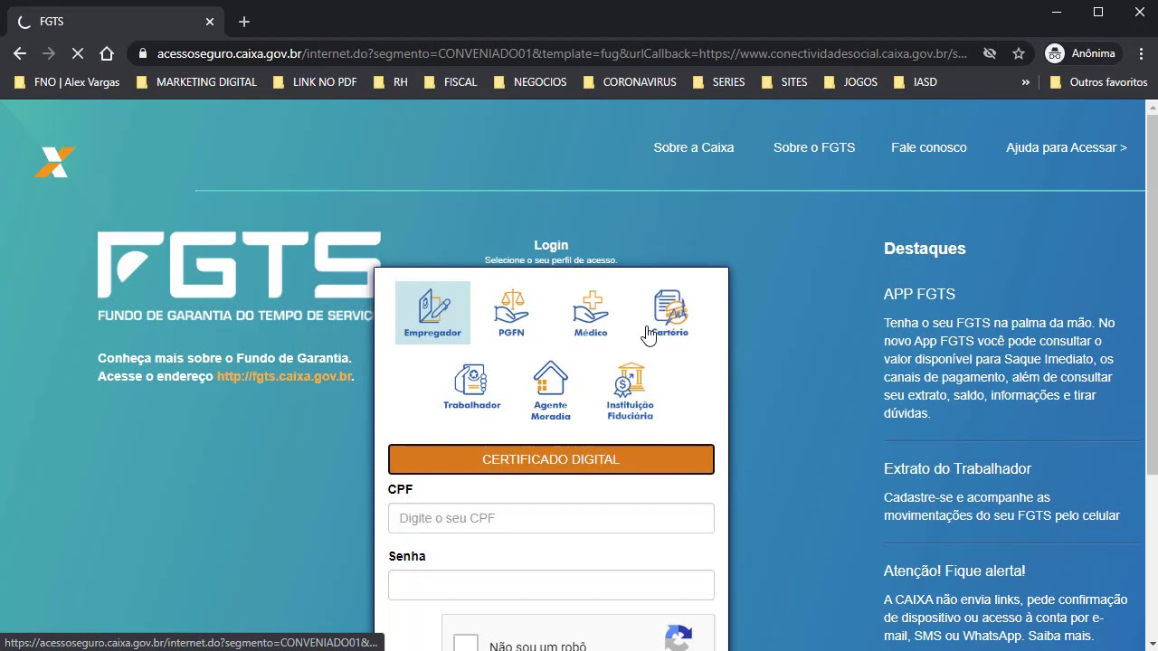Select the Instituição Fiduciária profile icon
The height and width of the screenshot is (651, 1158).
pyautogui.click(x=630, y=391)
